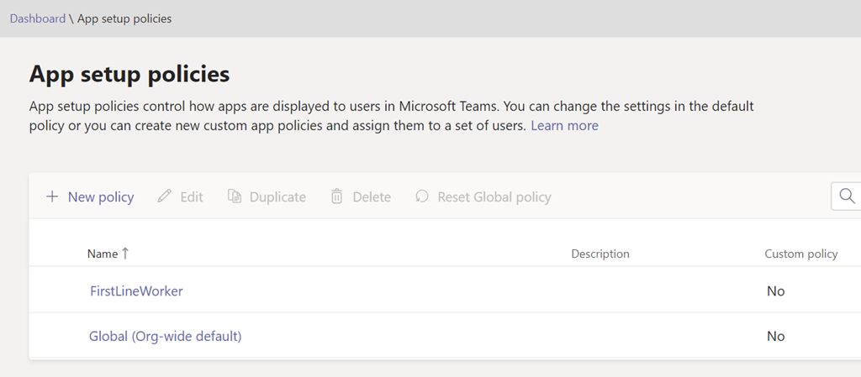The image size is (861, 377).
Task: Open the Global (Org-wide default) policy
Action: 166,336
